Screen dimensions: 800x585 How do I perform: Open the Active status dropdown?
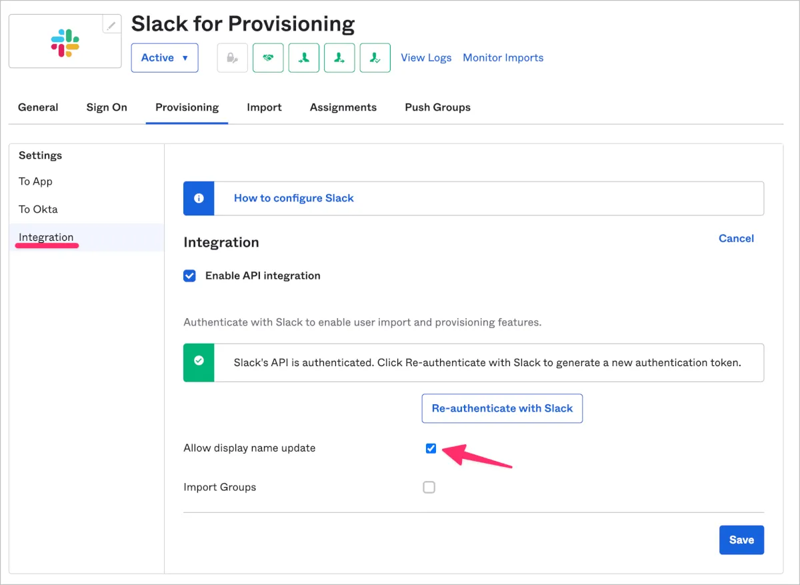(165, 58)
